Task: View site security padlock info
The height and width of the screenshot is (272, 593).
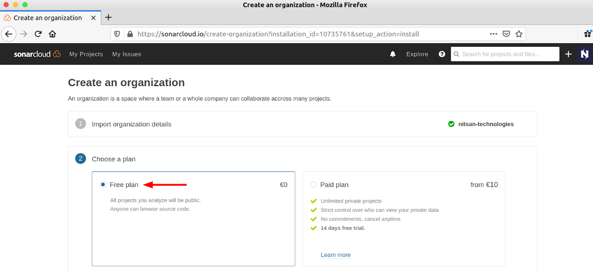Action: click(130, 34)
